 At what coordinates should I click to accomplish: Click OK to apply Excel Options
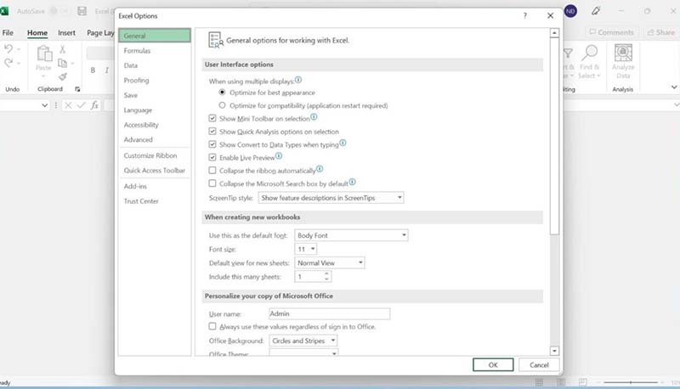tap(493, 364)
